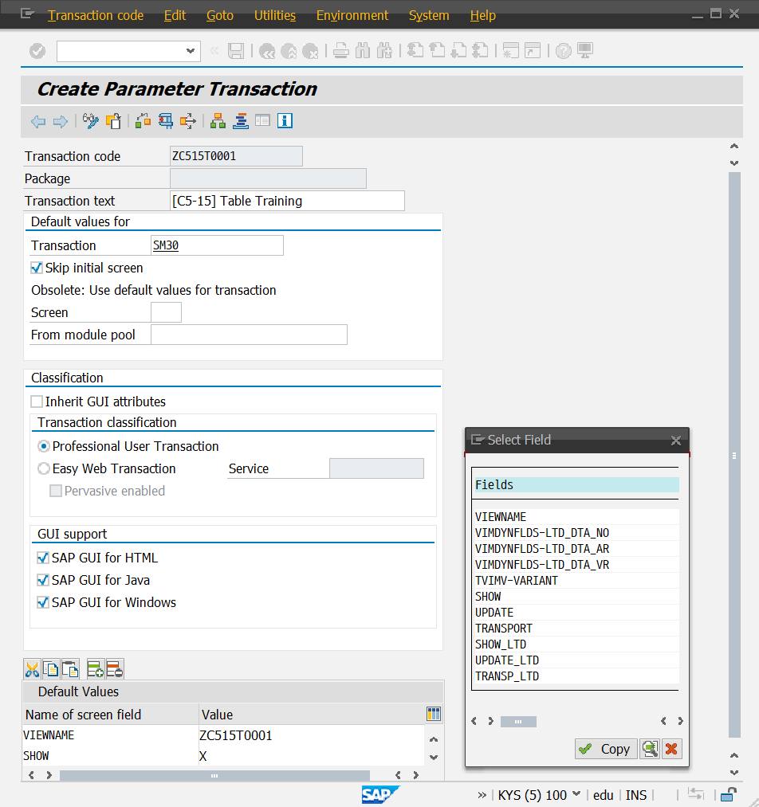Open the Help menu
The height and width of the screenshot is (807, 759).
pos(483,15)
